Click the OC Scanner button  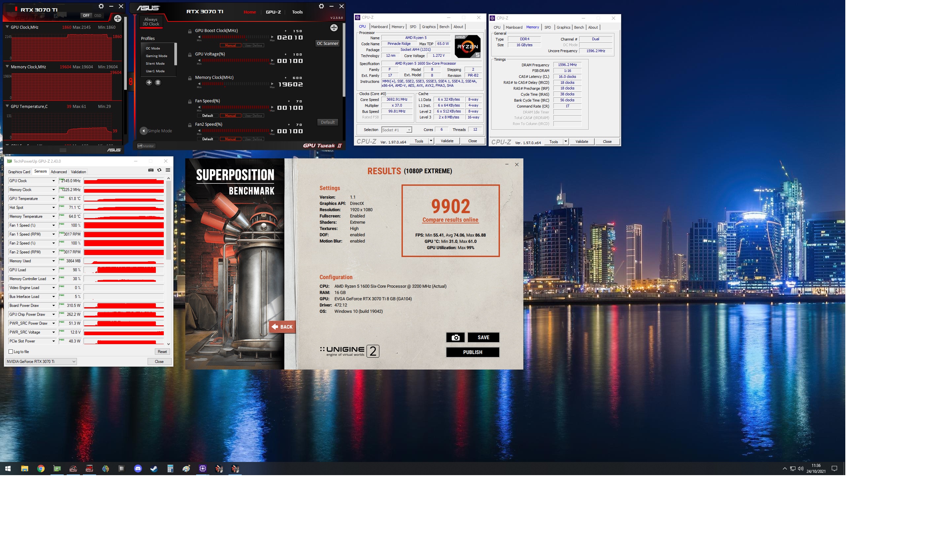(x=327, y=44)
